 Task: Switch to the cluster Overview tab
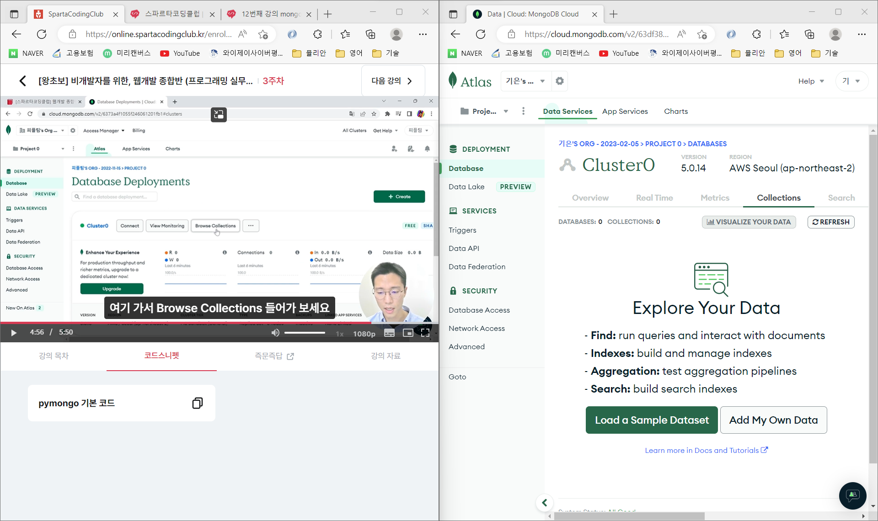590,197
